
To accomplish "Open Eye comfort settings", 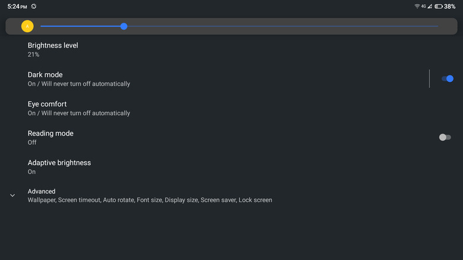I will tap(47, 104).
